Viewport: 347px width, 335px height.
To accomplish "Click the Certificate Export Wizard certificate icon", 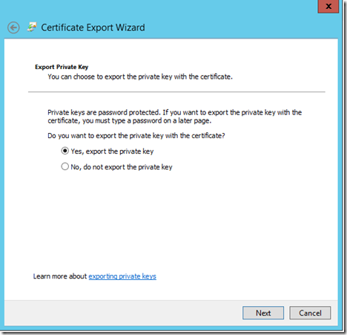I will point(32,27).
